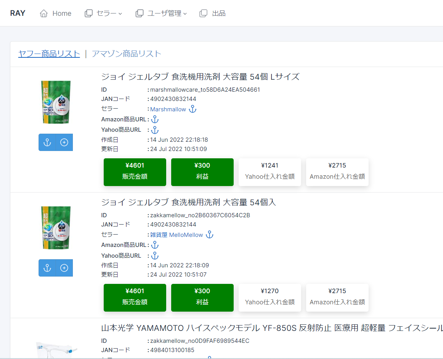Click the icon beside ユーザ管理 menu
Screen dimensions: 443x359
point(140,13)
